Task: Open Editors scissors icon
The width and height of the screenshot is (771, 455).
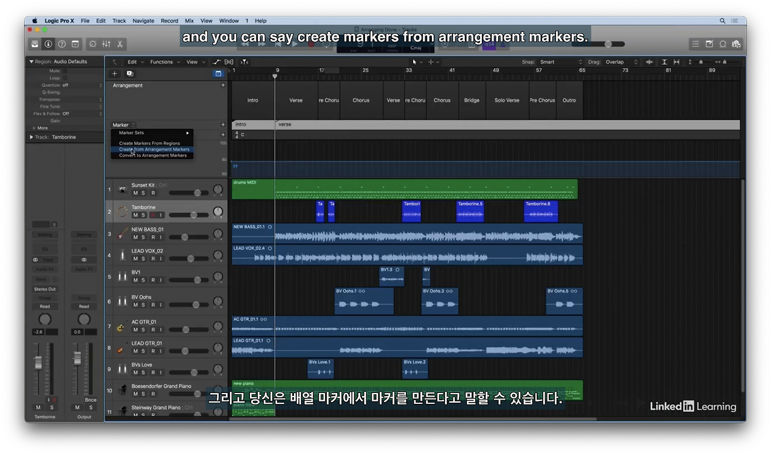Action: [x=120, y=44]
